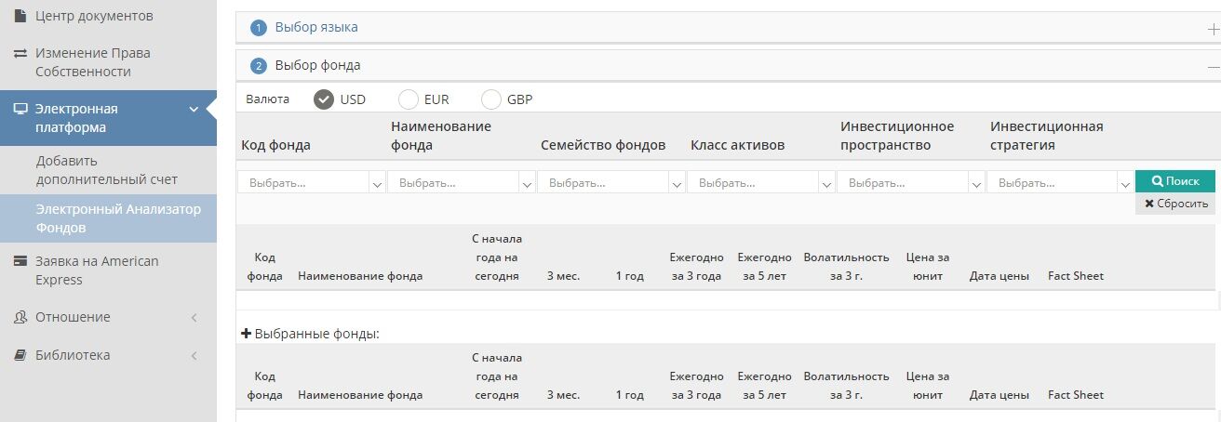Open the Семейство фондов dropdown
Image resolution: width=1221 pixels, height=422 pixels.
point(611,183)
